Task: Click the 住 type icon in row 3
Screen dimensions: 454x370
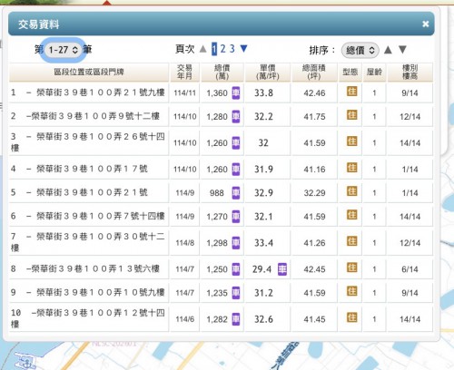Action: tap(351, 141)
